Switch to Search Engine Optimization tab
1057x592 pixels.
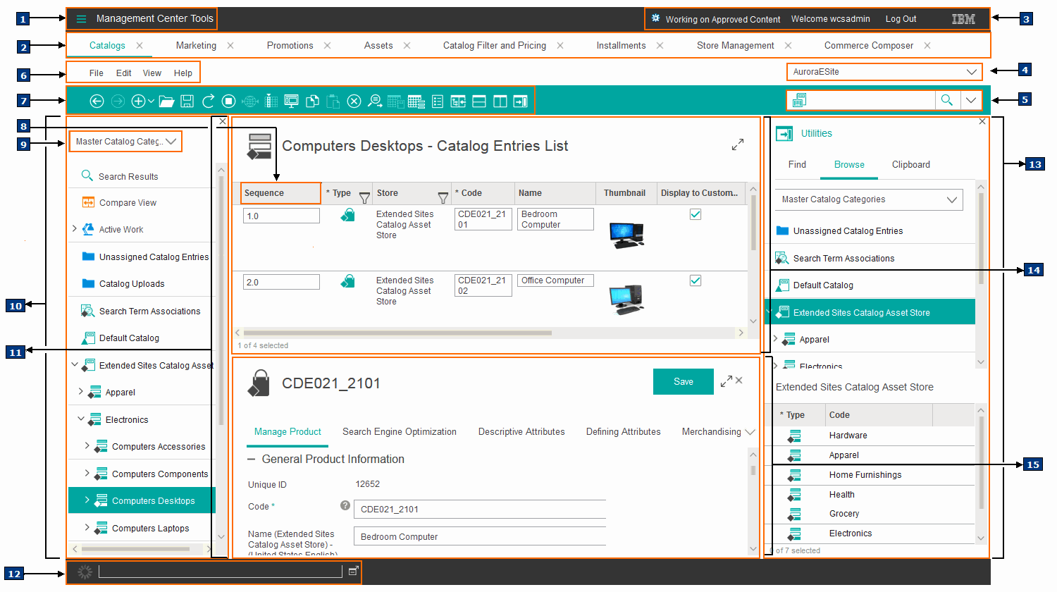(x=400, y=432)
